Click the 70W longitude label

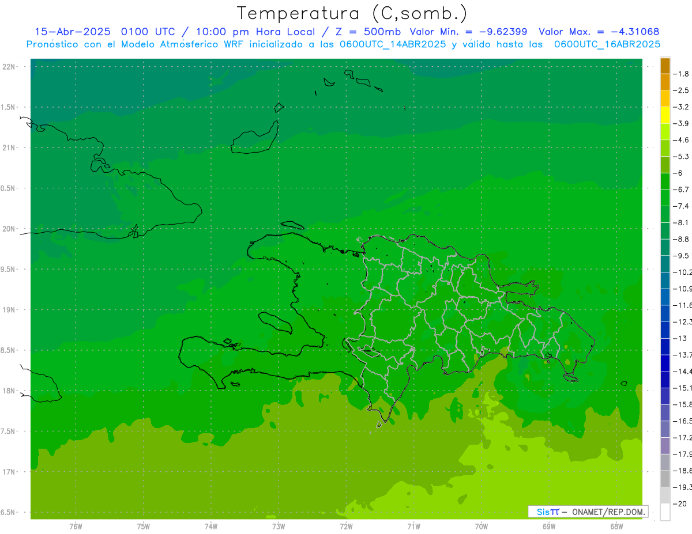pos(482,527)
